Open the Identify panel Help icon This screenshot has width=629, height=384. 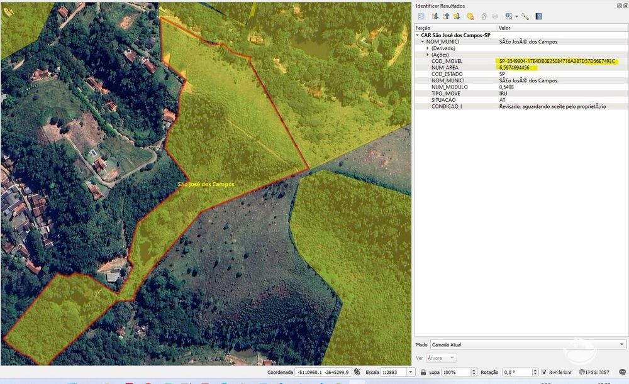(x=538, y=16)
